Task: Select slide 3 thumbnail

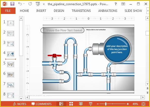Action: (11, 44)
